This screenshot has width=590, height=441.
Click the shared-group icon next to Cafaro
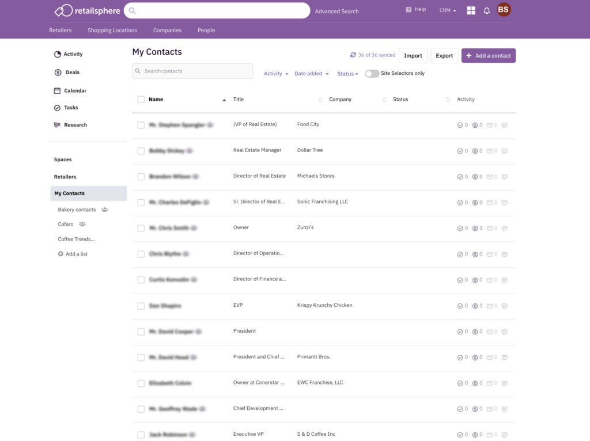click(82, 224)
